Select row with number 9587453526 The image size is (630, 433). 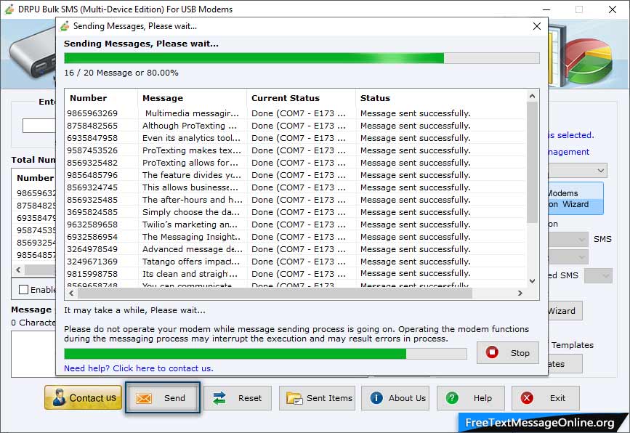[x=295, y=150]
